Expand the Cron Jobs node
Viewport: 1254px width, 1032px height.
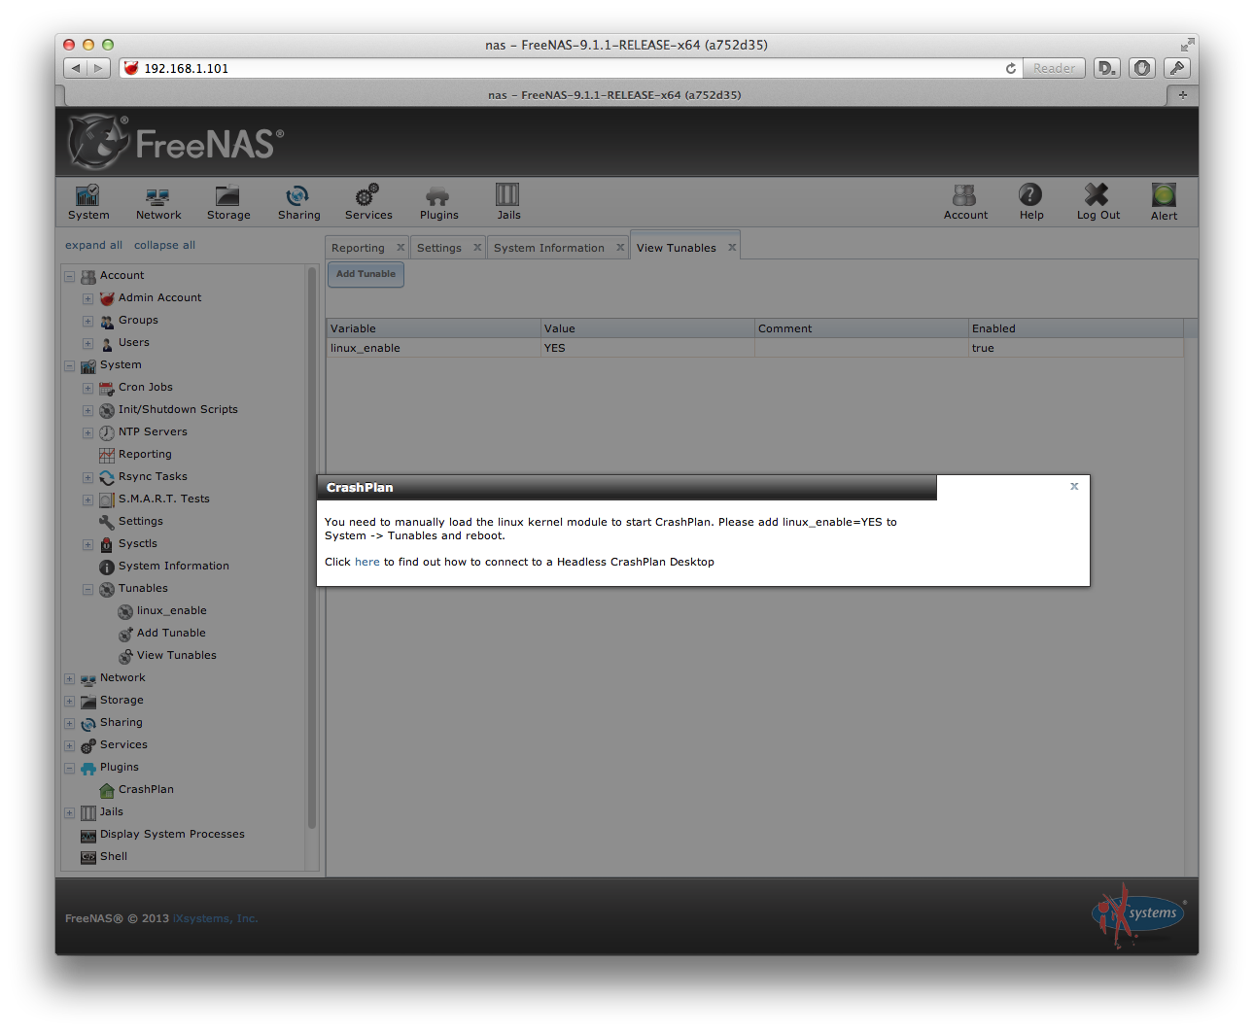87,388
